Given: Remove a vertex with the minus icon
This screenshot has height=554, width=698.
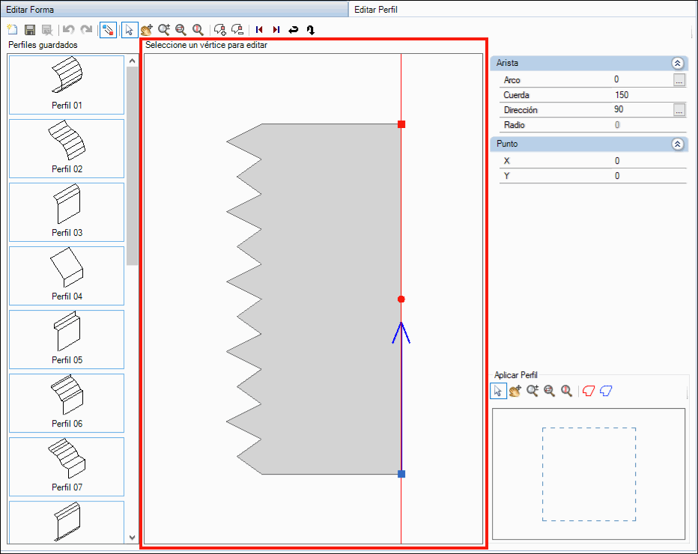Looking at the screenshot, I should 237,30.
